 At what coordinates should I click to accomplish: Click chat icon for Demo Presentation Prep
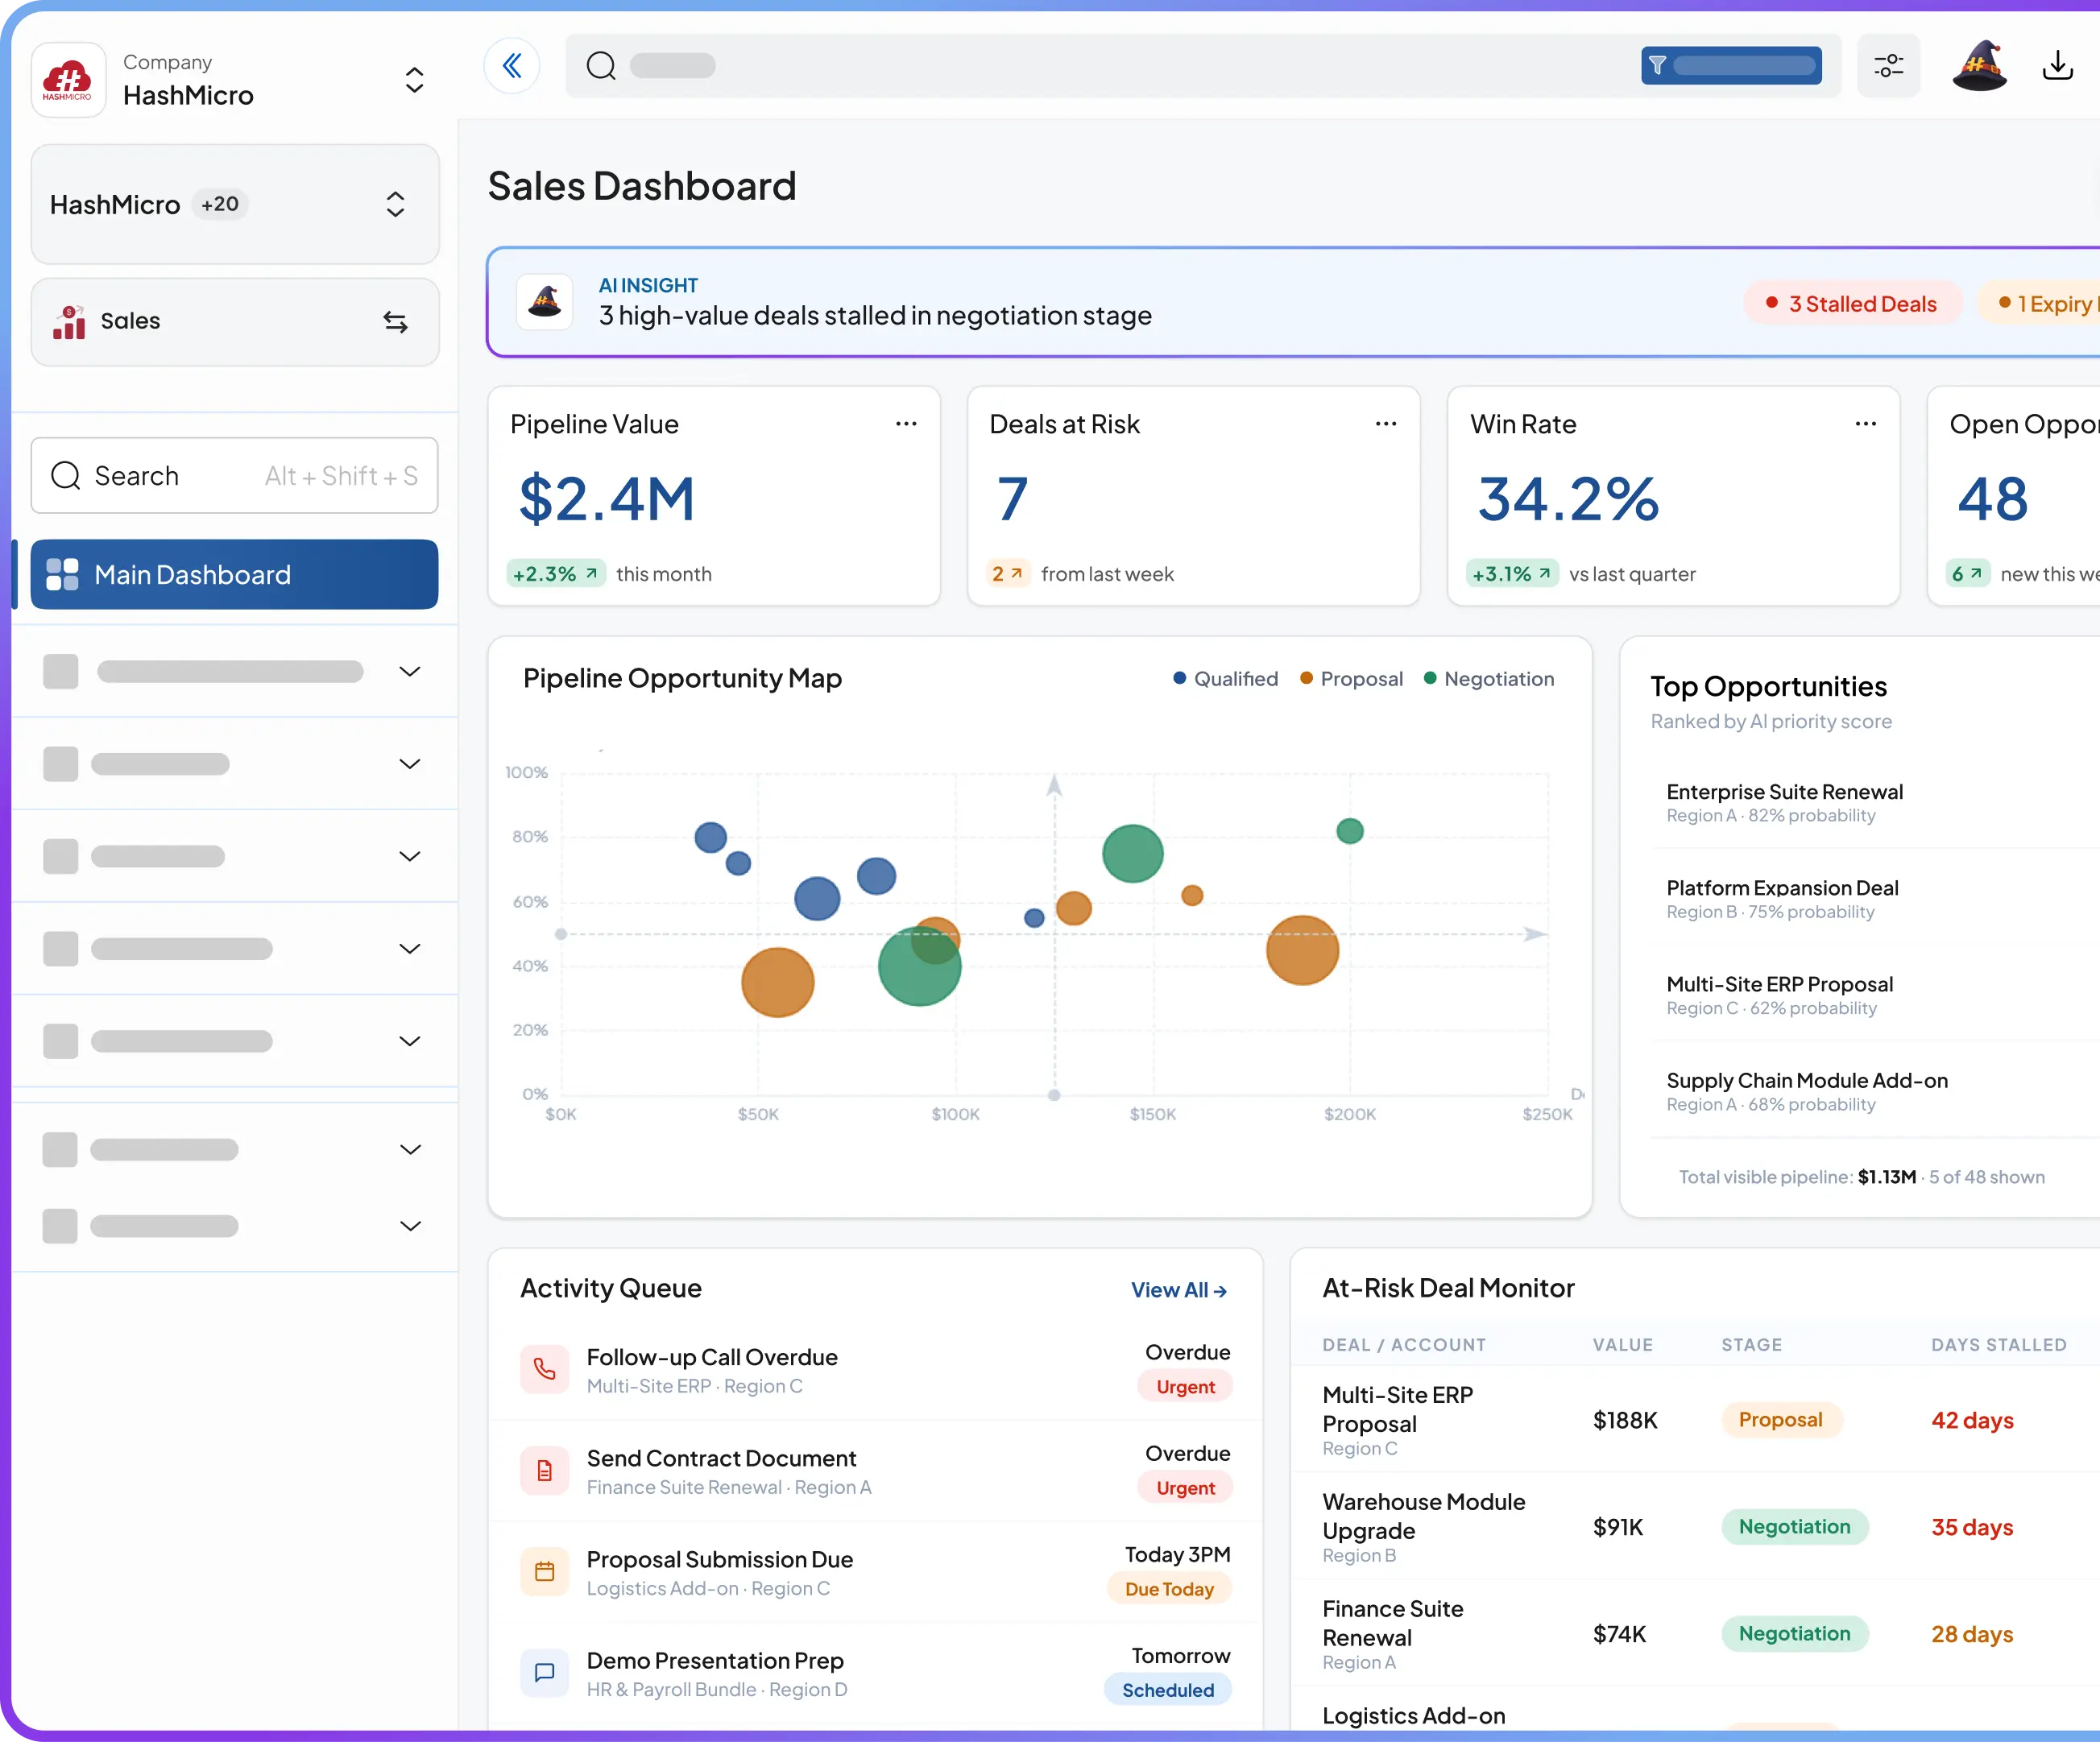[x=545, y=1673]
